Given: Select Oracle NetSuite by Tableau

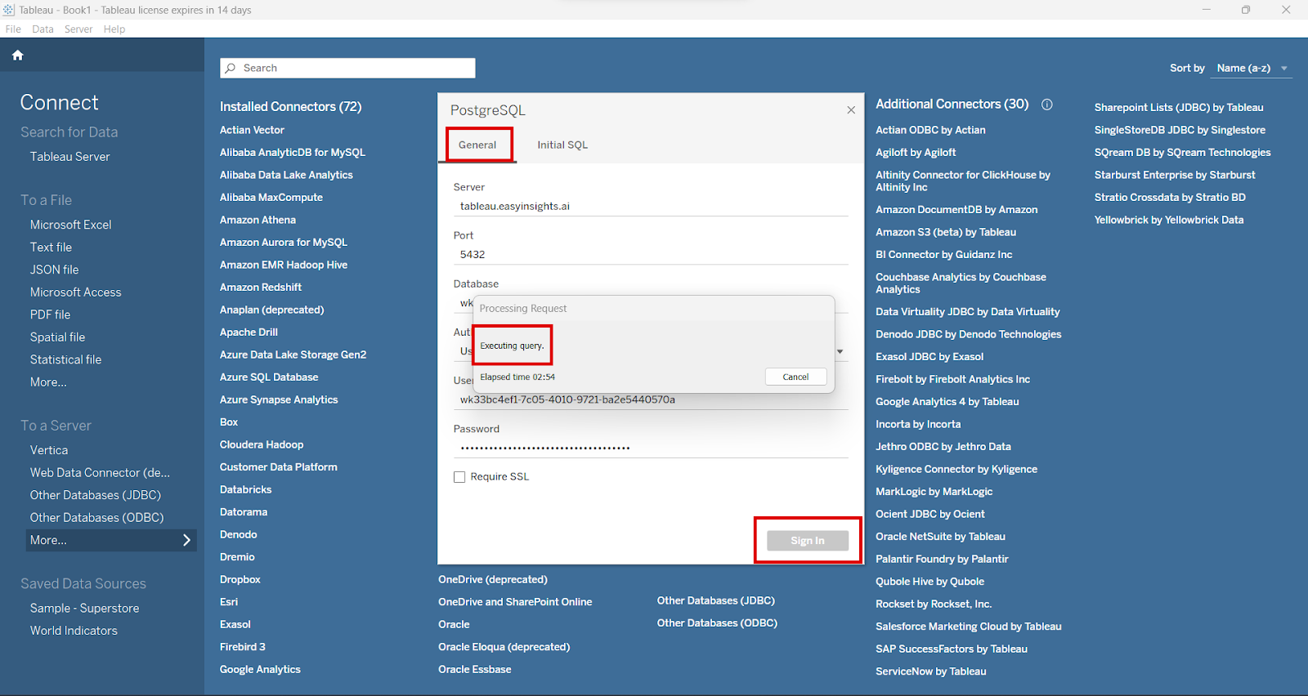Looking at the screenshot, I should click(940, 536).
